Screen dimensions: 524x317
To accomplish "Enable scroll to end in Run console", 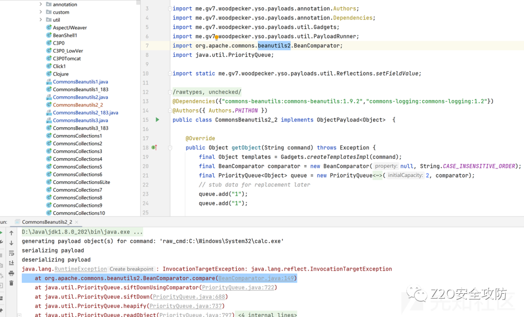I will pos(11,263).
